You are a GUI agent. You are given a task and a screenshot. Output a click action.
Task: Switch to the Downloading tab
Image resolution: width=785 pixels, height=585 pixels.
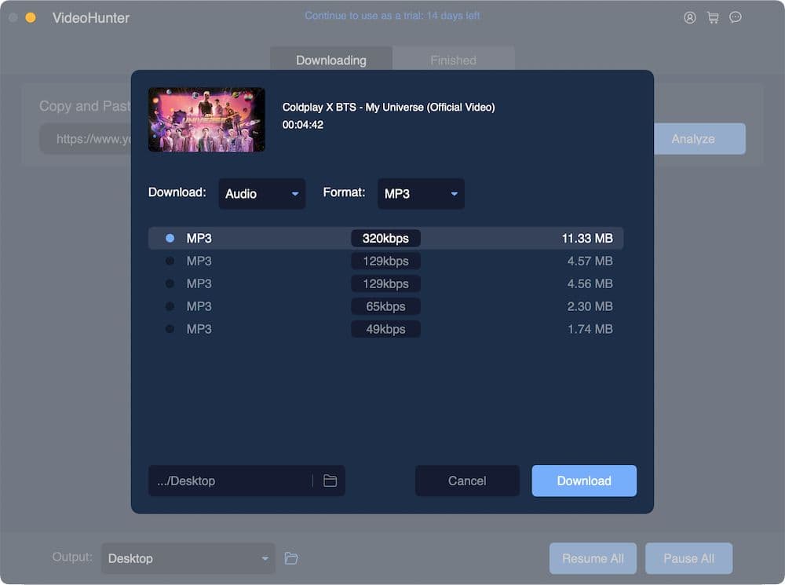pyautogui.click(x=331, y=60)
